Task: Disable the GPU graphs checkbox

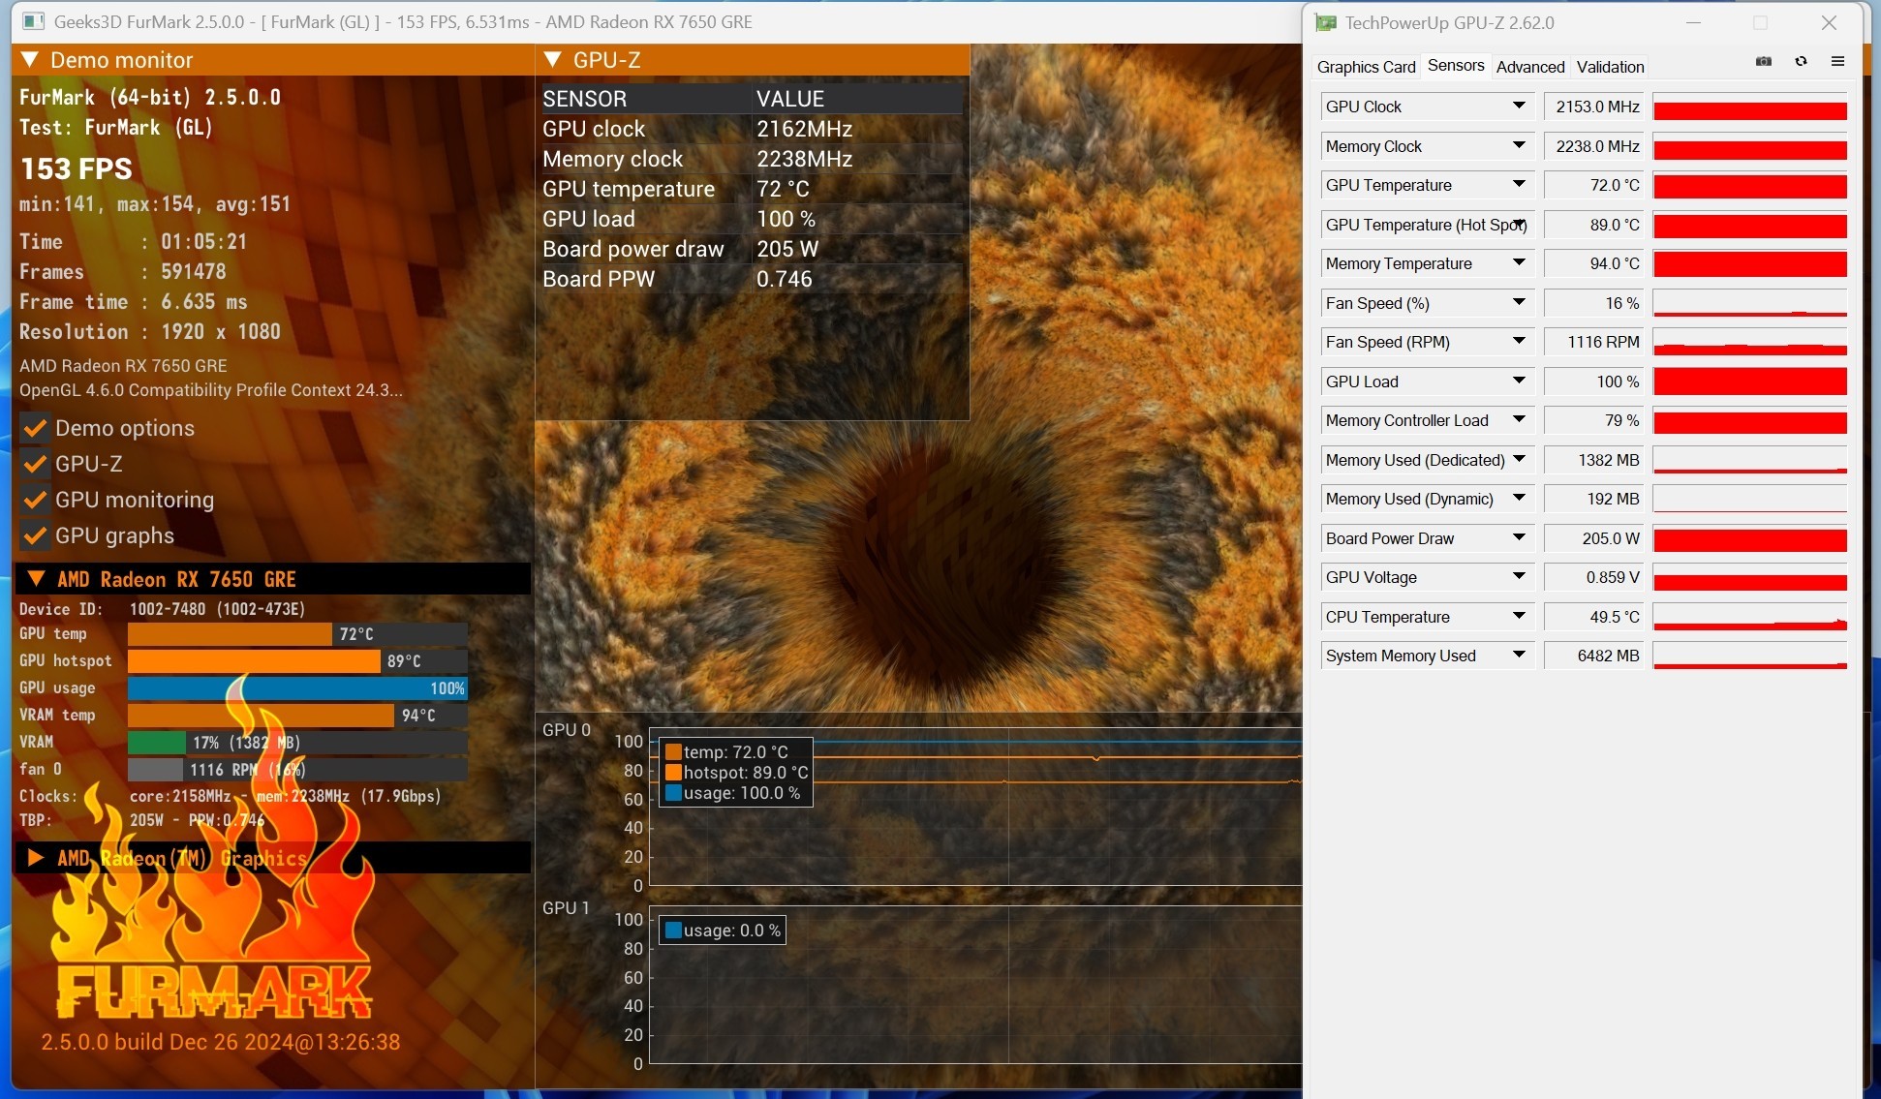Action: (x=36, y=535)
